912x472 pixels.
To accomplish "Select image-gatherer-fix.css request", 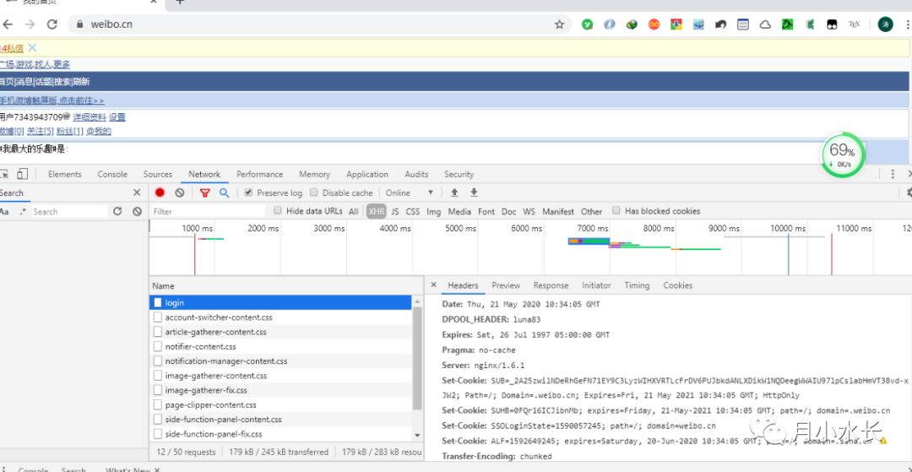I will click(x=281, y=390).
